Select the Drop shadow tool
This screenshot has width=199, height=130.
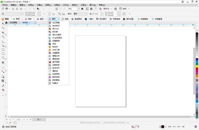tap(3, 77)
